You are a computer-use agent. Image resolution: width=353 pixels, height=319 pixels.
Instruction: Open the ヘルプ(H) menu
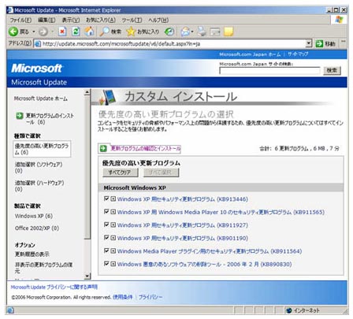[158, 20]
